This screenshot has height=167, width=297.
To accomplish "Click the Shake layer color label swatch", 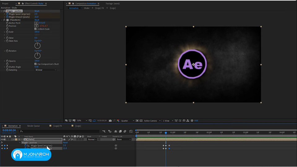I will coord(16,139).
